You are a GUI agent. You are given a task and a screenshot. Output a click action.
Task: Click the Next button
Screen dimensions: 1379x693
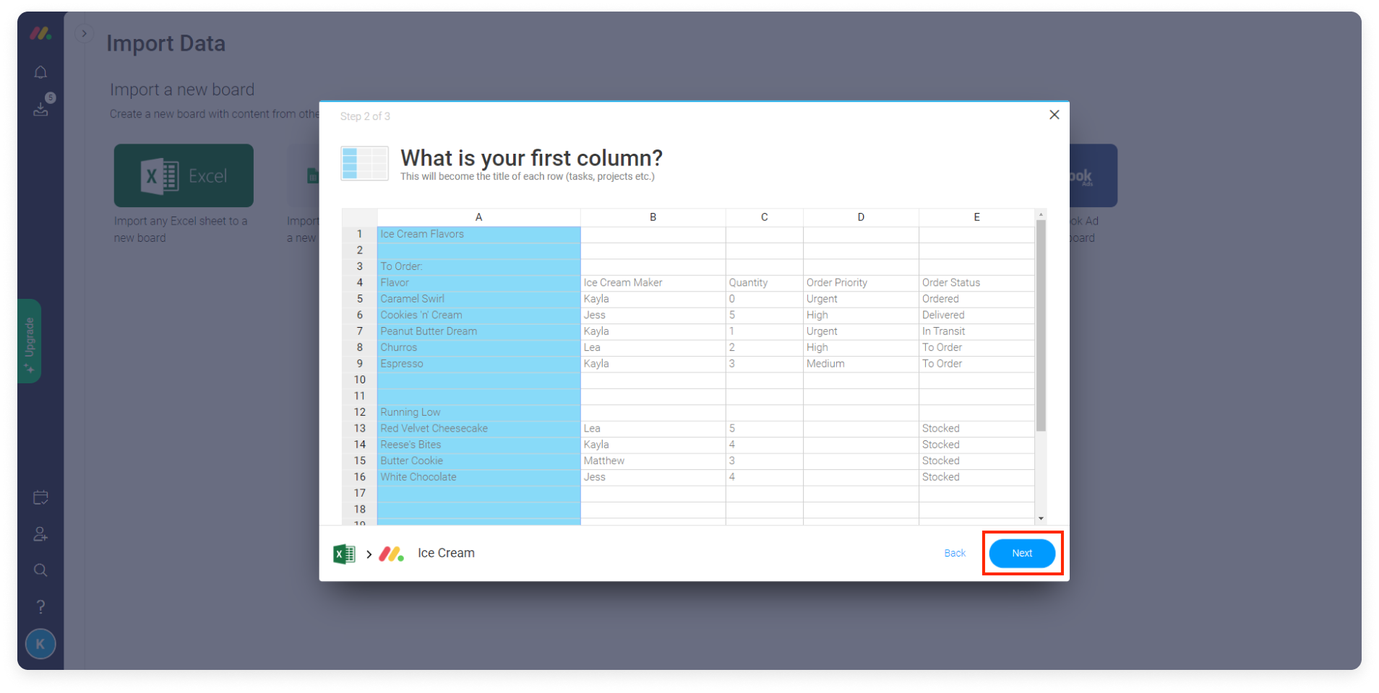pyautogui.click(x=1022, y=553)
